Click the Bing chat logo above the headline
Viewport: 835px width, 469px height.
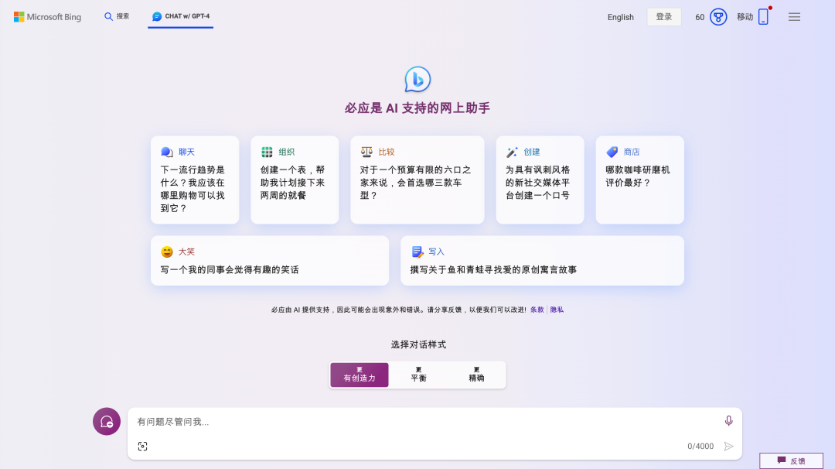[x=417, y=80]
